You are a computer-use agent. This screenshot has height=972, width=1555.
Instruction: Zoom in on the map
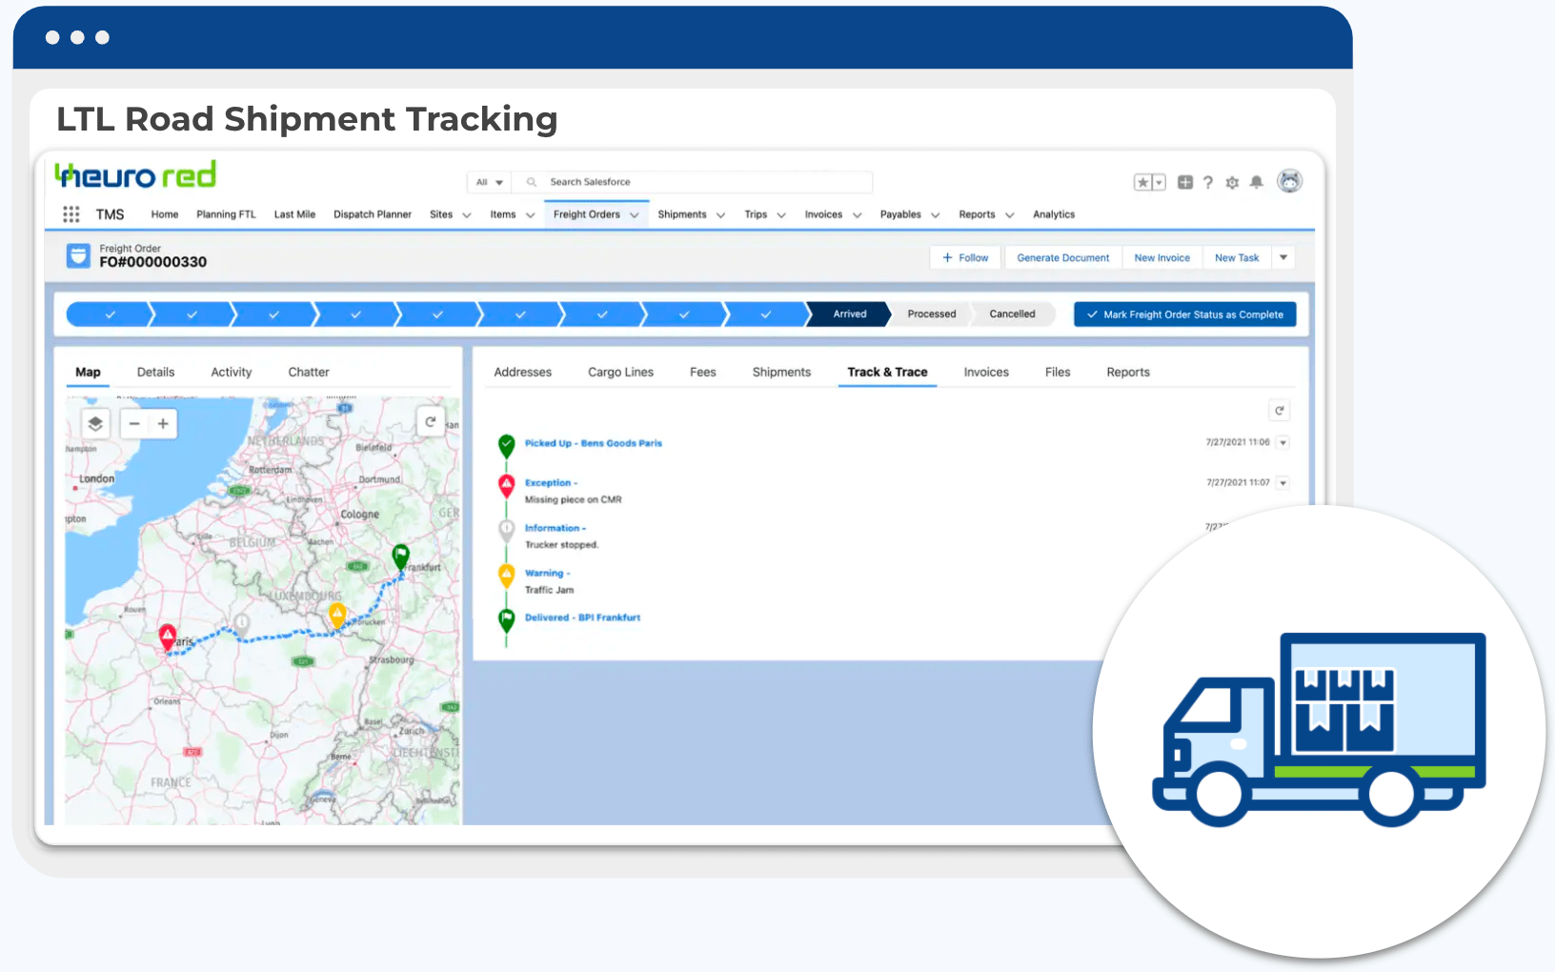pos(163,424)
